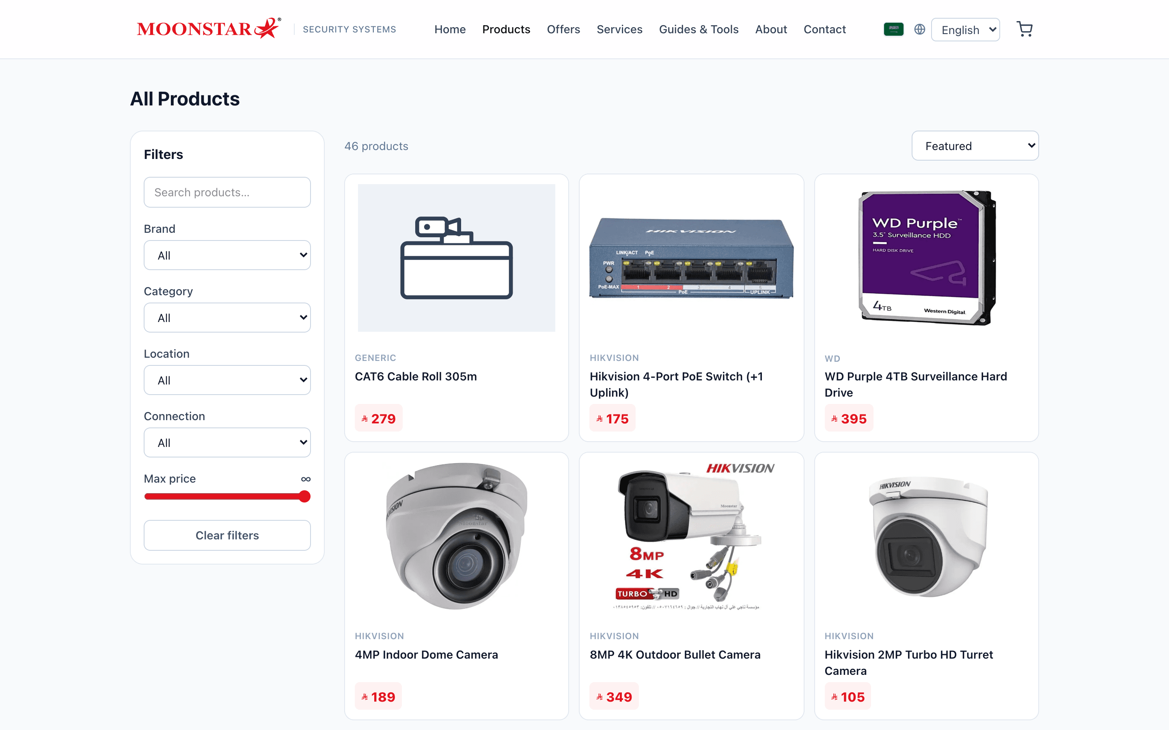Image resolution: width=1169 pixels, height=730 pixels.
Task: Expand the Category filter dropdown
Action: (227, 317)
